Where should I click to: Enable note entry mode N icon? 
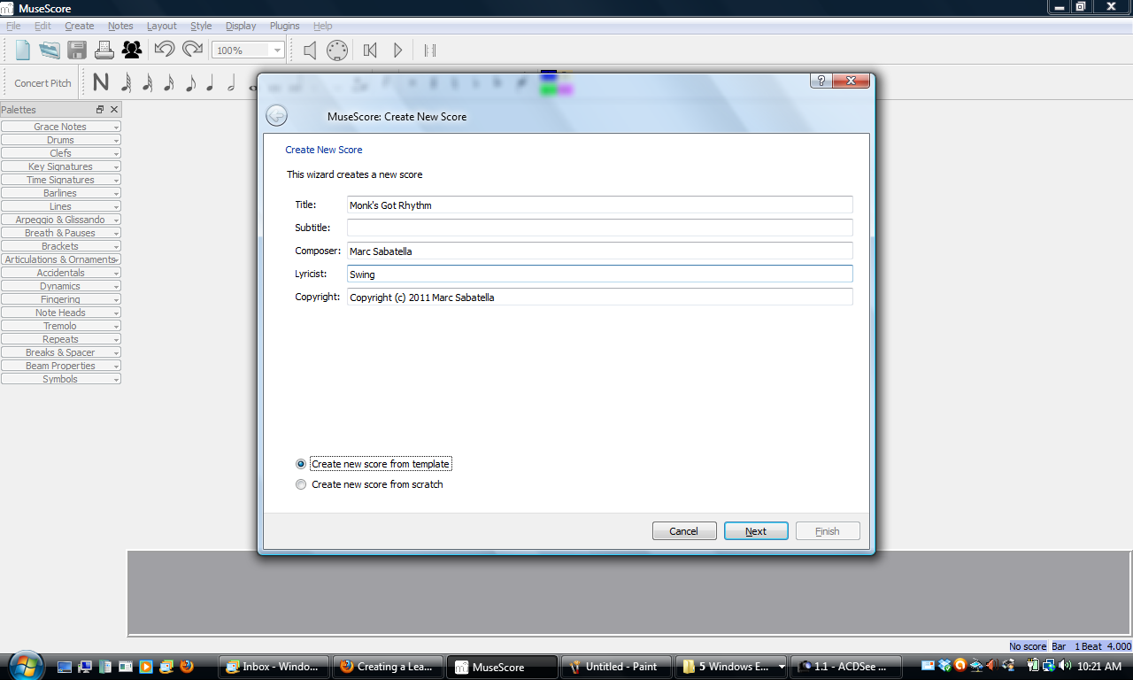tap(101, 83)
